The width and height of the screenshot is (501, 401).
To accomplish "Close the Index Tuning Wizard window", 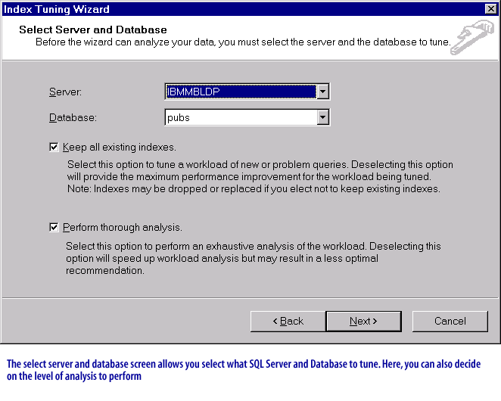I will pyautogui.click(x=490, y=8).
